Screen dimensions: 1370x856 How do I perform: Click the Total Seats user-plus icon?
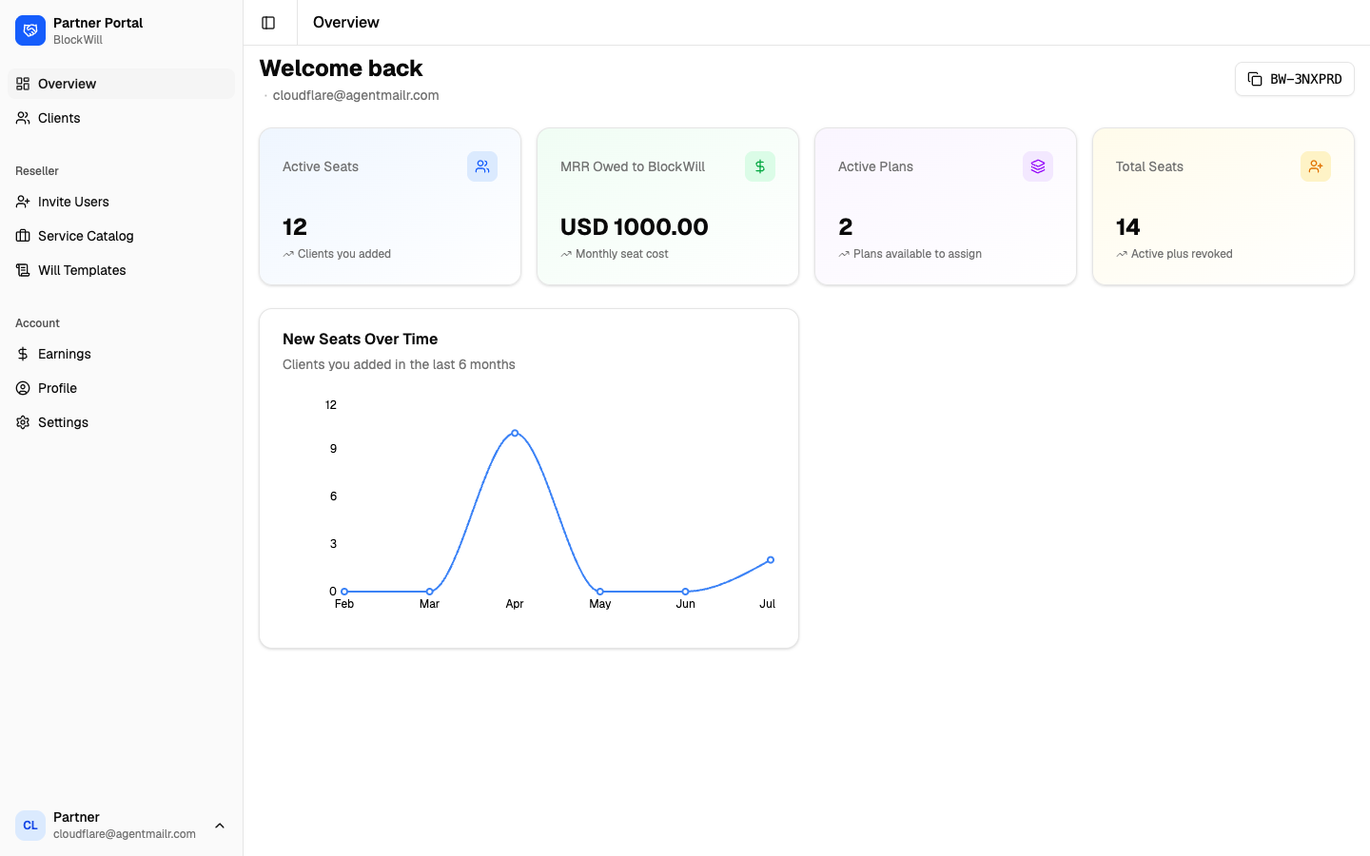pos(1316,166)
